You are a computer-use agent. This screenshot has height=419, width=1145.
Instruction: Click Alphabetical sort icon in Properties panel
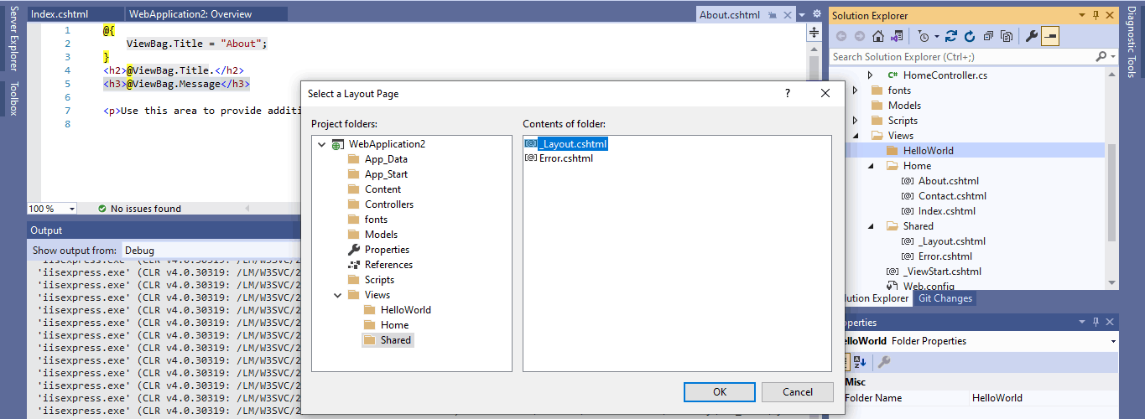pos(860,362)
